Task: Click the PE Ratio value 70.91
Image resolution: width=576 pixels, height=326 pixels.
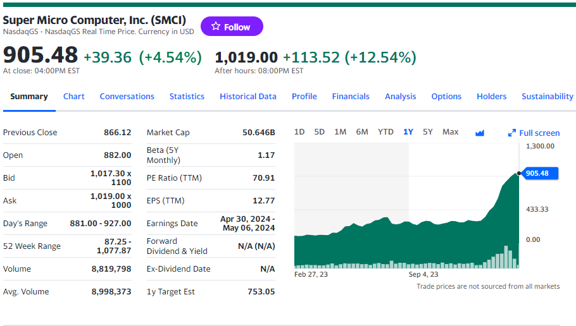Action: pyautogui.click(x=264, y=178)
